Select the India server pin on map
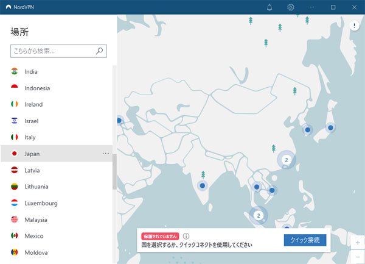This screenshot has height=264, width=365. point(203,185)
